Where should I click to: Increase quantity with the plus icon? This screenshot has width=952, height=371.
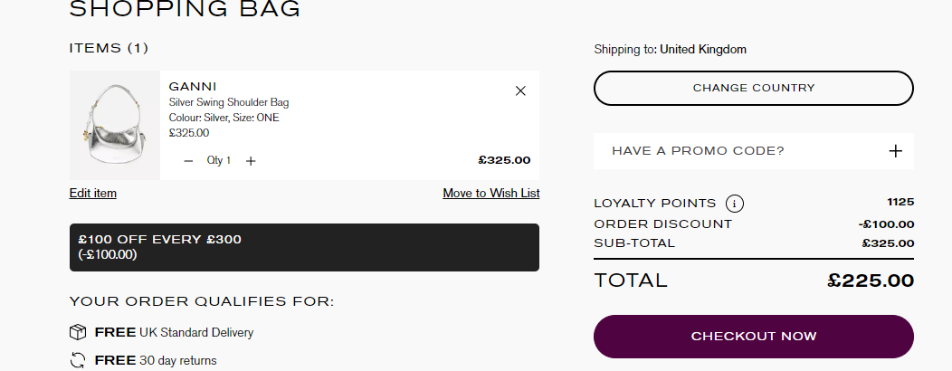pos(251,161)
